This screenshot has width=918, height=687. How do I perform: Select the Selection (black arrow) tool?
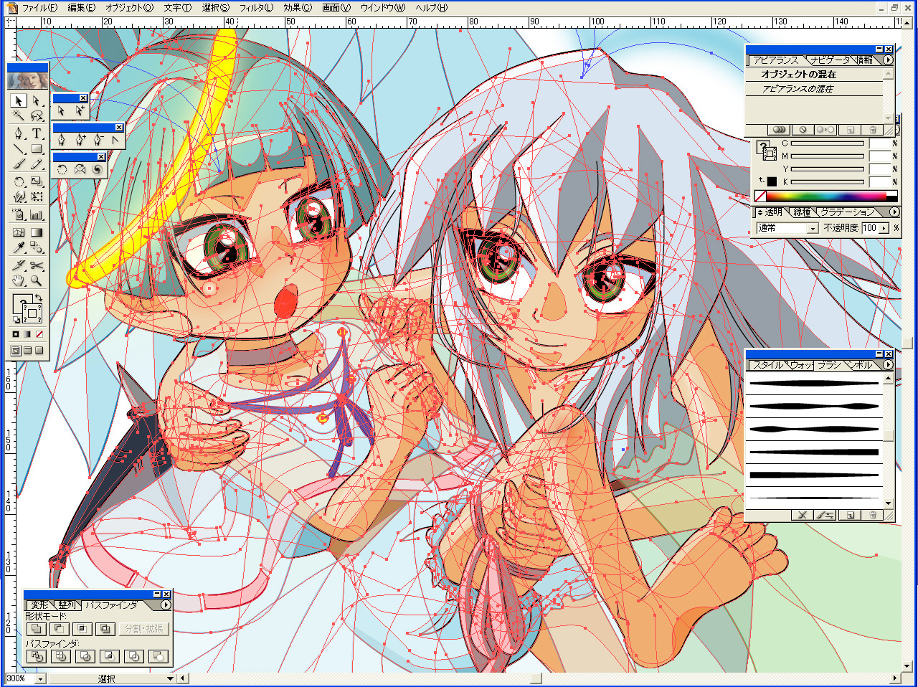click(19, 101)
